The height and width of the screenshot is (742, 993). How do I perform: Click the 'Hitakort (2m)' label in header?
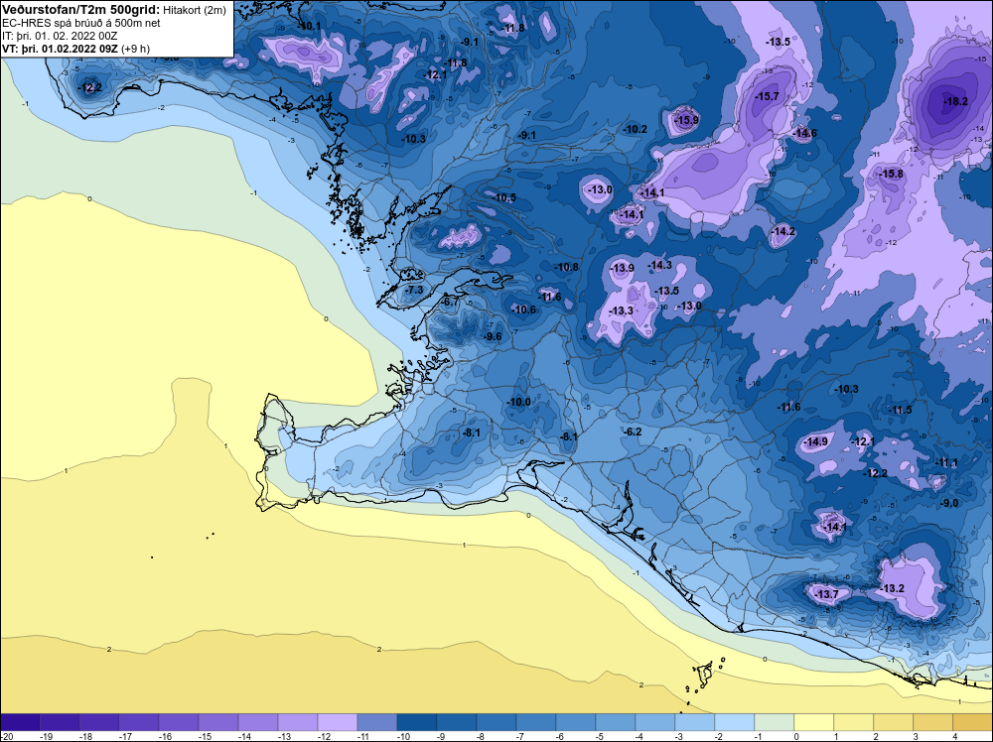195,10
